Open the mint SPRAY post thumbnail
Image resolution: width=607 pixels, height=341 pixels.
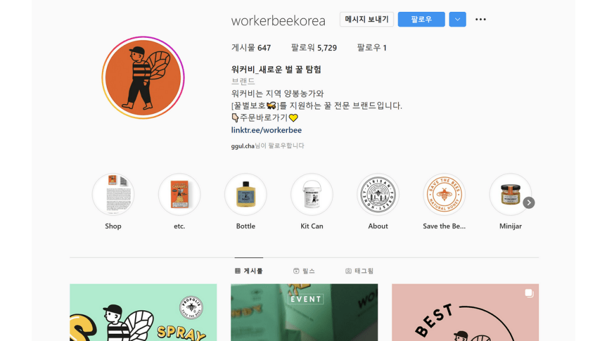pos(143,313)
